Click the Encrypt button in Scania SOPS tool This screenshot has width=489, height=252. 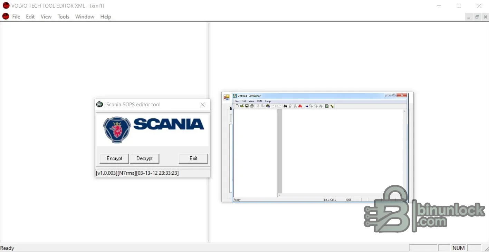[114, 158]
